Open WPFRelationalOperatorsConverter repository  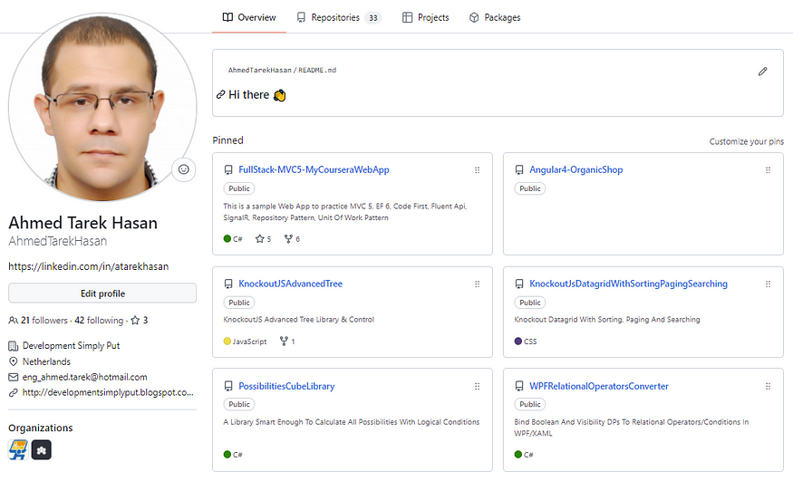pyautogui.click(x=599, y=386)
